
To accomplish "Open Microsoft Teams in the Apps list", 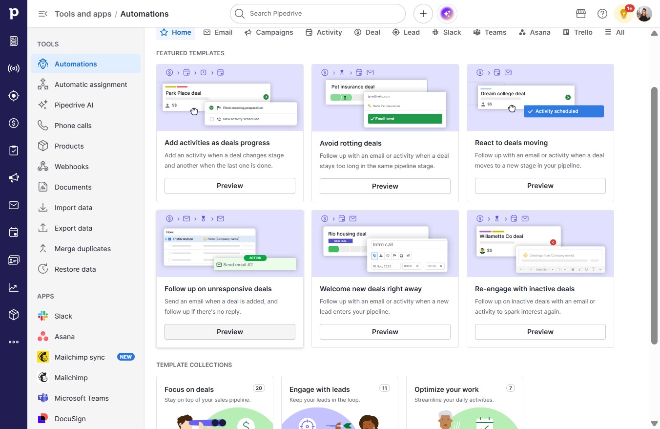I will tap(86, 398).
